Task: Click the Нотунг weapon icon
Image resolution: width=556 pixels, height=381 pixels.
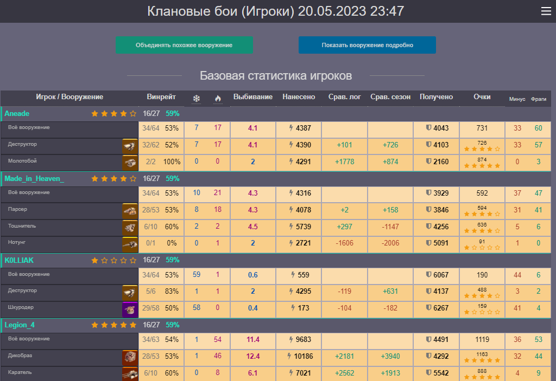Action: click(x=130, y=244)
